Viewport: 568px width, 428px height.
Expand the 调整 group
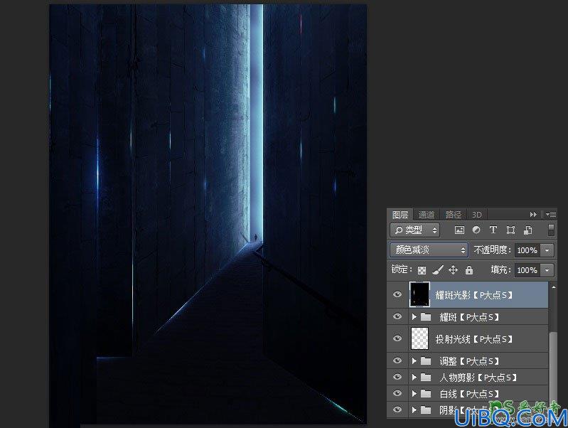pos(414,361)
